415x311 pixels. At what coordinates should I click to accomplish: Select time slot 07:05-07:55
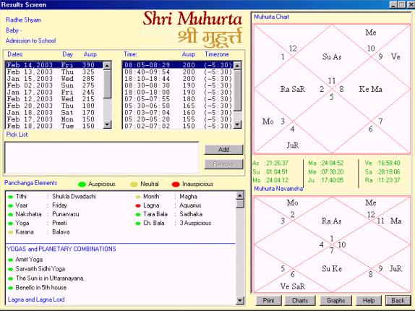coord(178,99)
